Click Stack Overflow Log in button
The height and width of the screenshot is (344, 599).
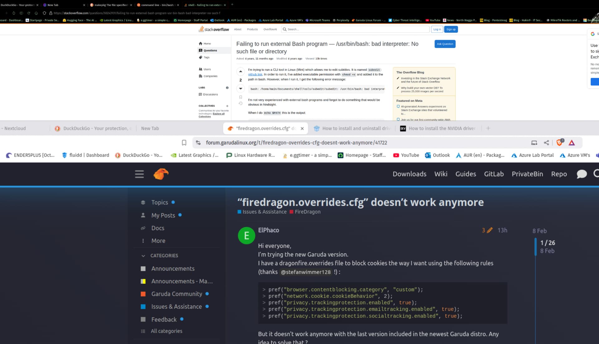tap(437, 29)
